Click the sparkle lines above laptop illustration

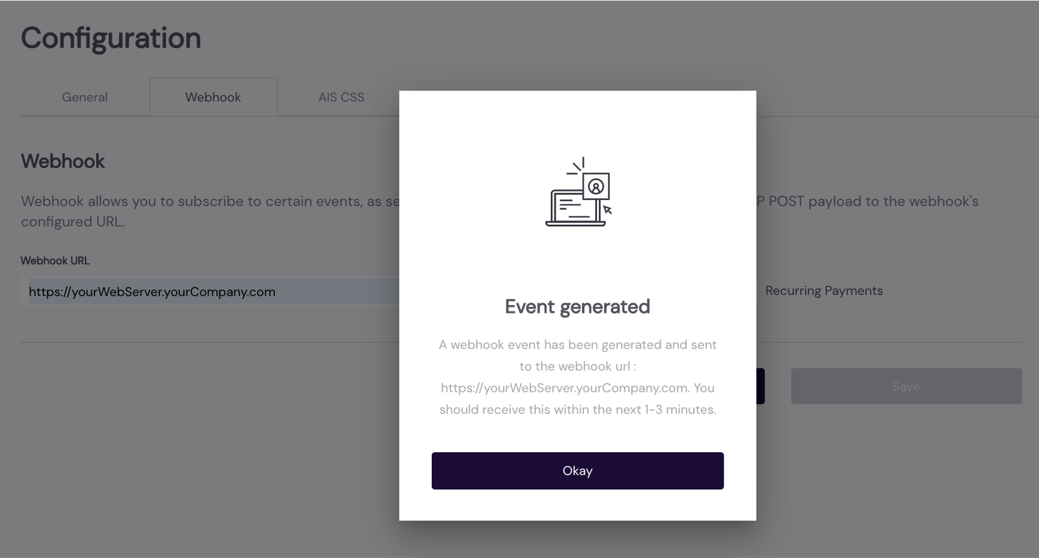click(x=576, y=166)
